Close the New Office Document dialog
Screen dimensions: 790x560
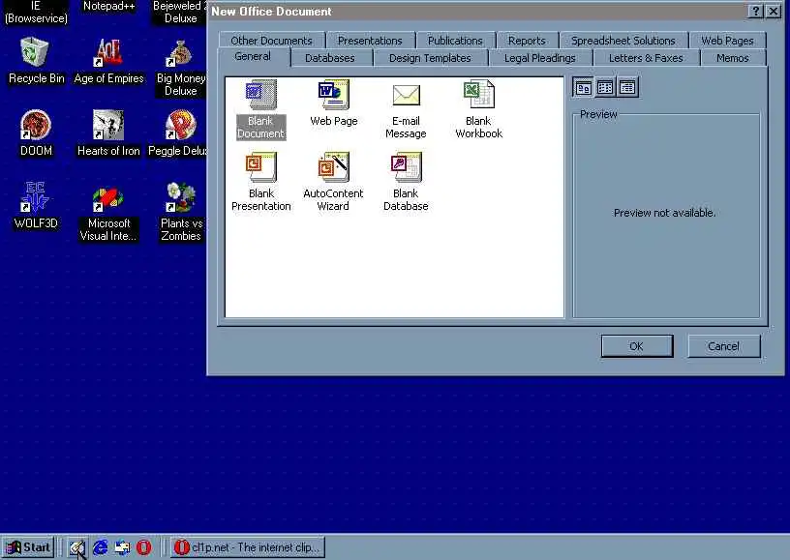pos(773,11)
